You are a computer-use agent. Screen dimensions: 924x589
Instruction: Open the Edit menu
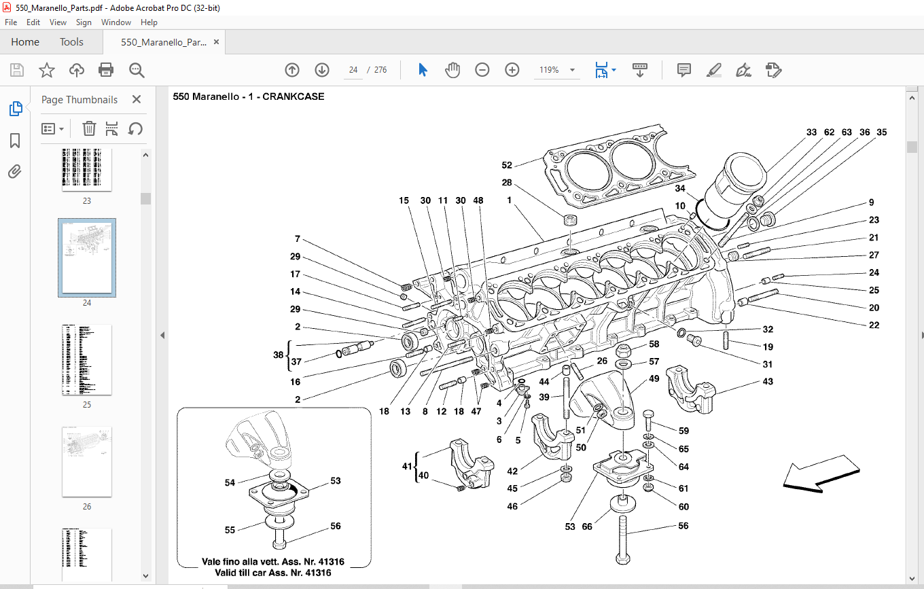tap(33, 22)
